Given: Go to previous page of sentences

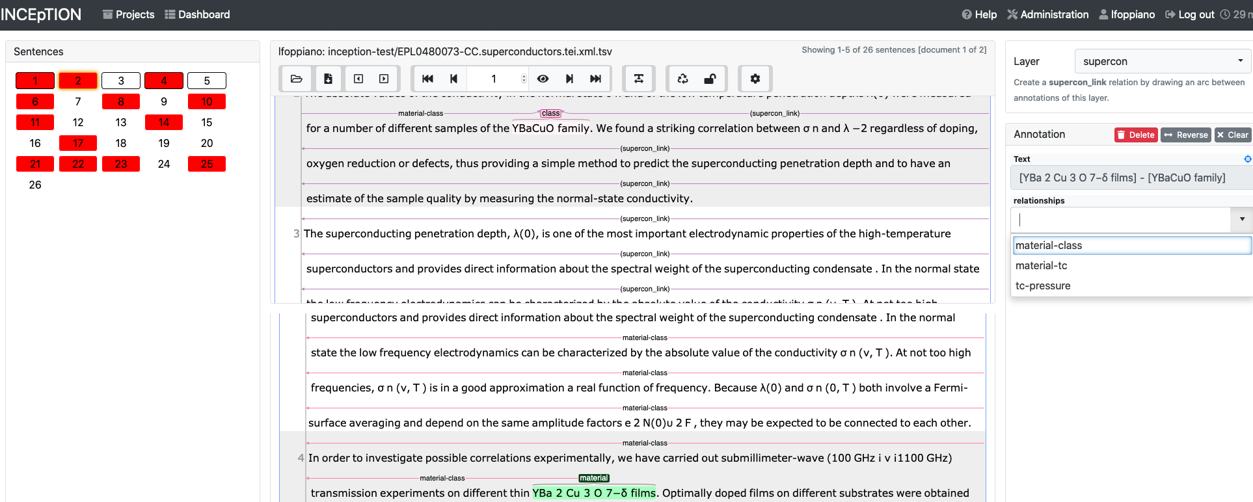Looking at the screenshot, I should tap(453, 79).
